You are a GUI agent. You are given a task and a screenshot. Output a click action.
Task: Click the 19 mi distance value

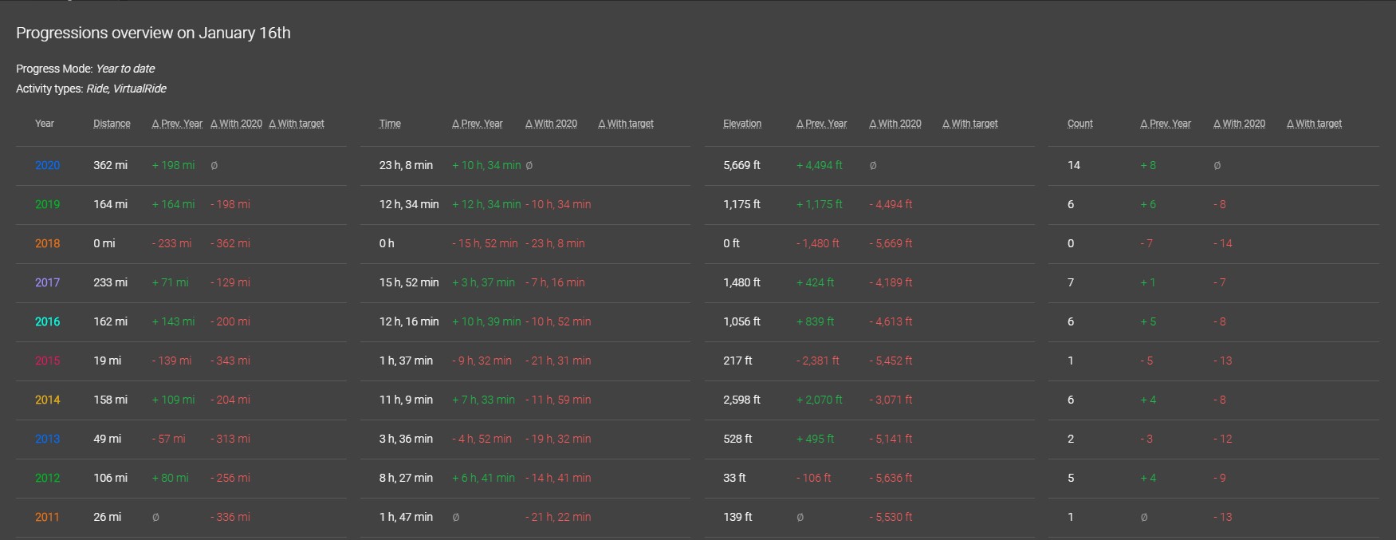107,361
